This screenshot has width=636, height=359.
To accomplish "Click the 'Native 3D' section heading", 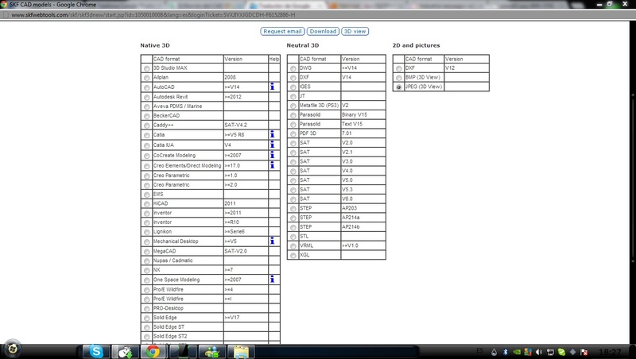I will tap(155, 45).
